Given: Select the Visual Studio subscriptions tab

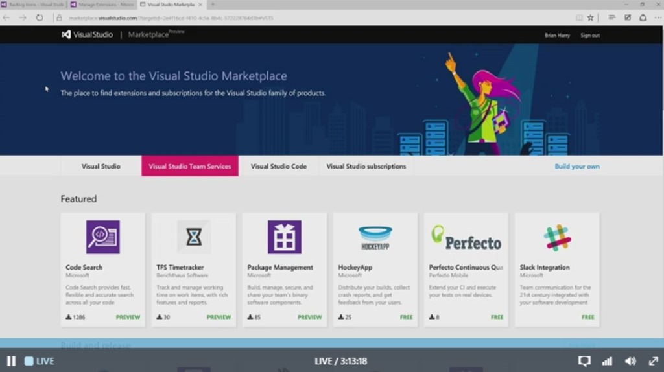Looking at the screenshot, I should click(x=366, y=167).
